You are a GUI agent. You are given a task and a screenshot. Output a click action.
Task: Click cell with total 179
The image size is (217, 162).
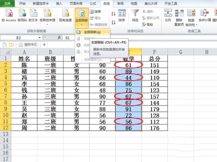155,109
